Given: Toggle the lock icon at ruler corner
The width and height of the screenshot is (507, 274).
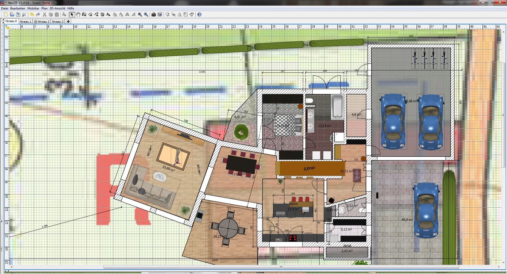Looking at the screenshot, I should click(7, 27).
